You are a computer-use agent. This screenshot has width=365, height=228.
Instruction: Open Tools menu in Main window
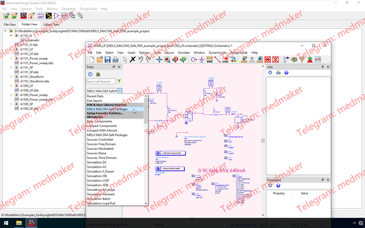click(x=39, y=9)
